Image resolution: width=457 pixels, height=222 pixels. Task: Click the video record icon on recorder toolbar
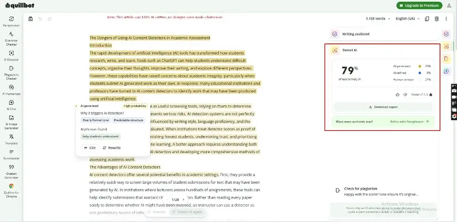[x=454, y=97]
